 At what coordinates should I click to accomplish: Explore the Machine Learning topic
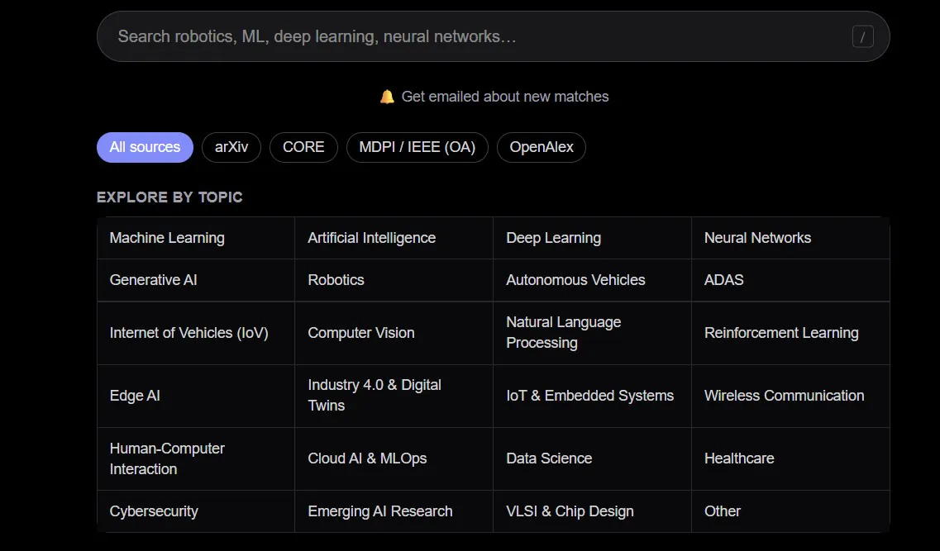pyautogui.click(x=196, y=238)
